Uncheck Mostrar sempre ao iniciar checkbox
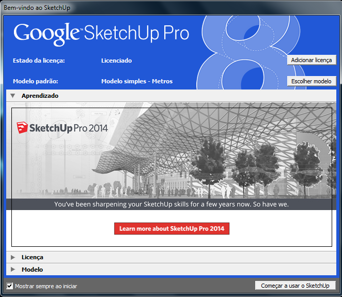 [10, 286]
